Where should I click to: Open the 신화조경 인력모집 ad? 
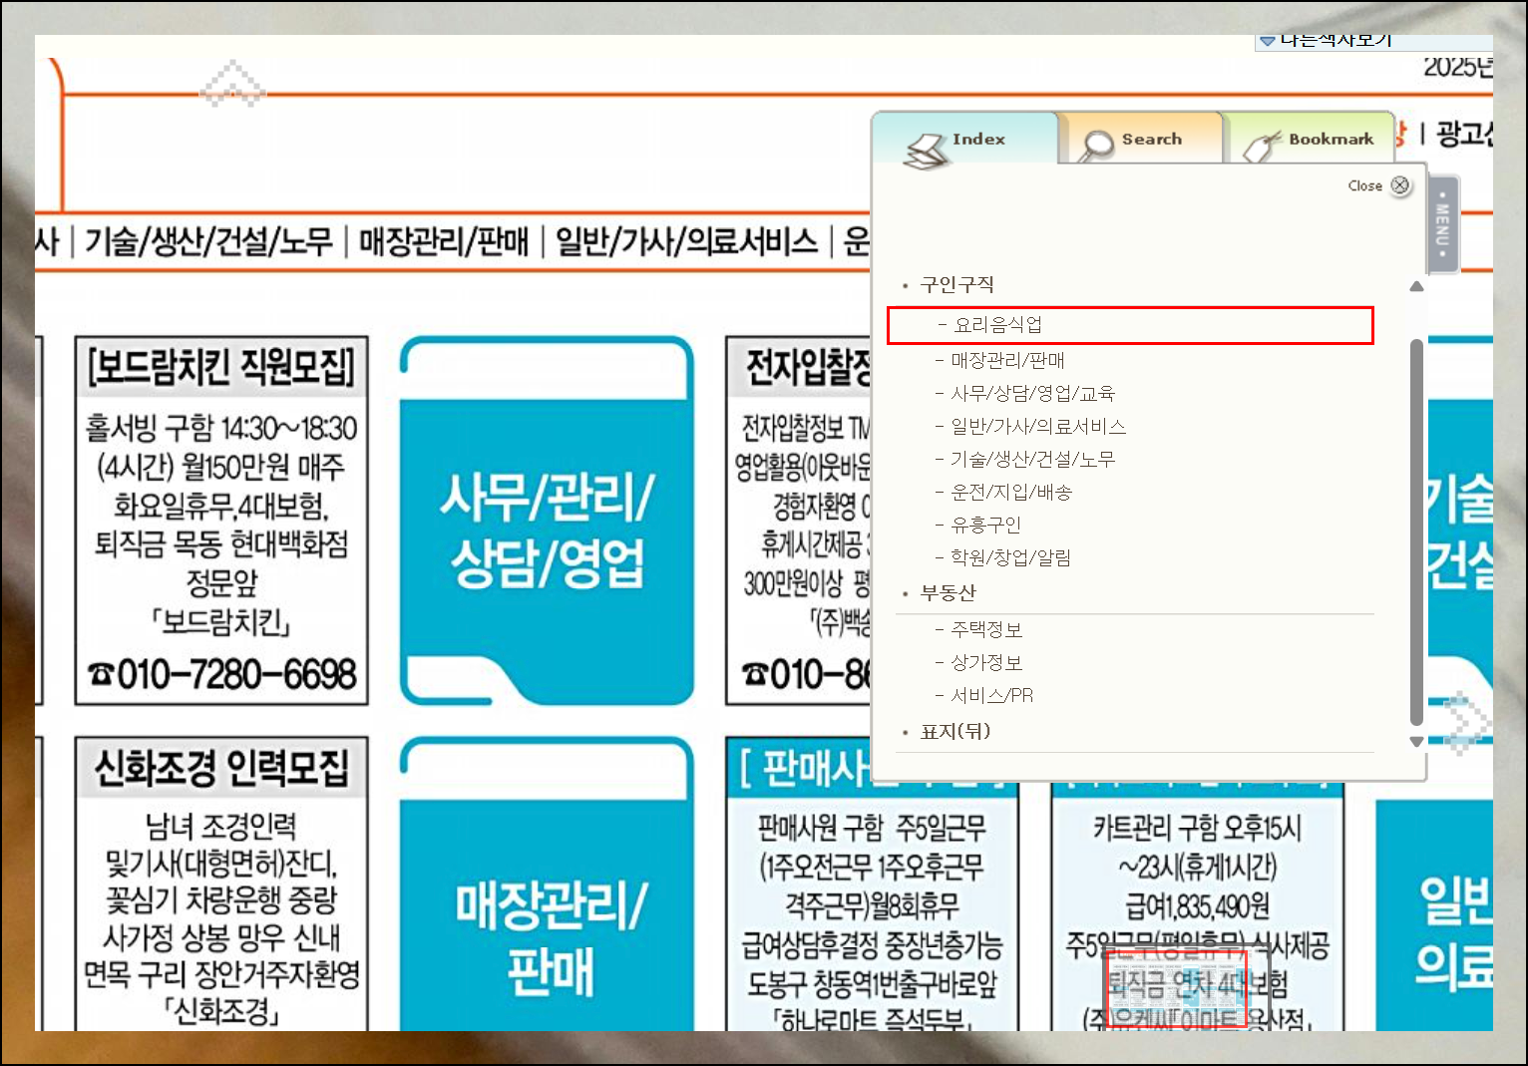coord(221,884)
